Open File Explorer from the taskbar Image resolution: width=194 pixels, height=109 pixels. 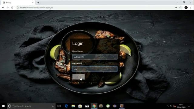click(73, 106)
